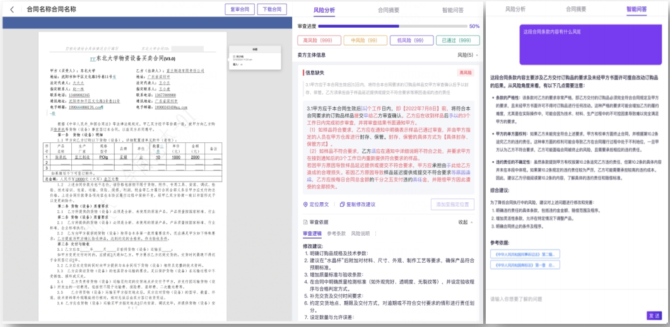This screenshot has height=327, width=670.
Task: Open the three-dot menu after 风险说明
Action: (x=375, y=234)
